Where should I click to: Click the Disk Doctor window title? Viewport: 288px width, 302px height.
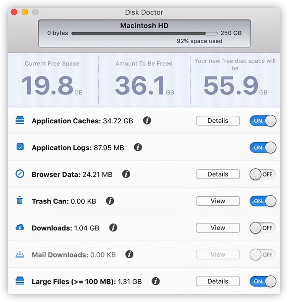coord(144,12)
